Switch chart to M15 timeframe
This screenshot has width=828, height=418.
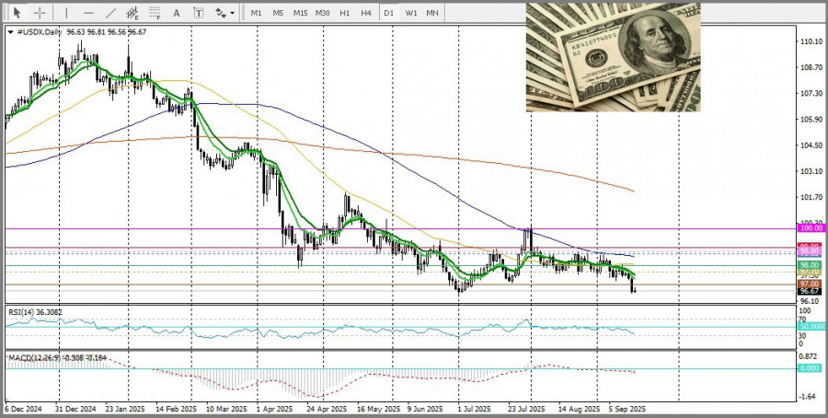[300, 13]
